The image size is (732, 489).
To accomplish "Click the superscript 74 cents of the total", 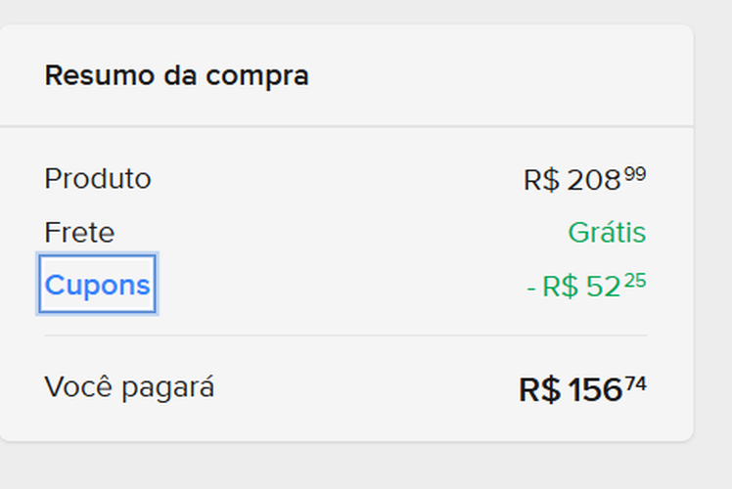I will point(635,384).
